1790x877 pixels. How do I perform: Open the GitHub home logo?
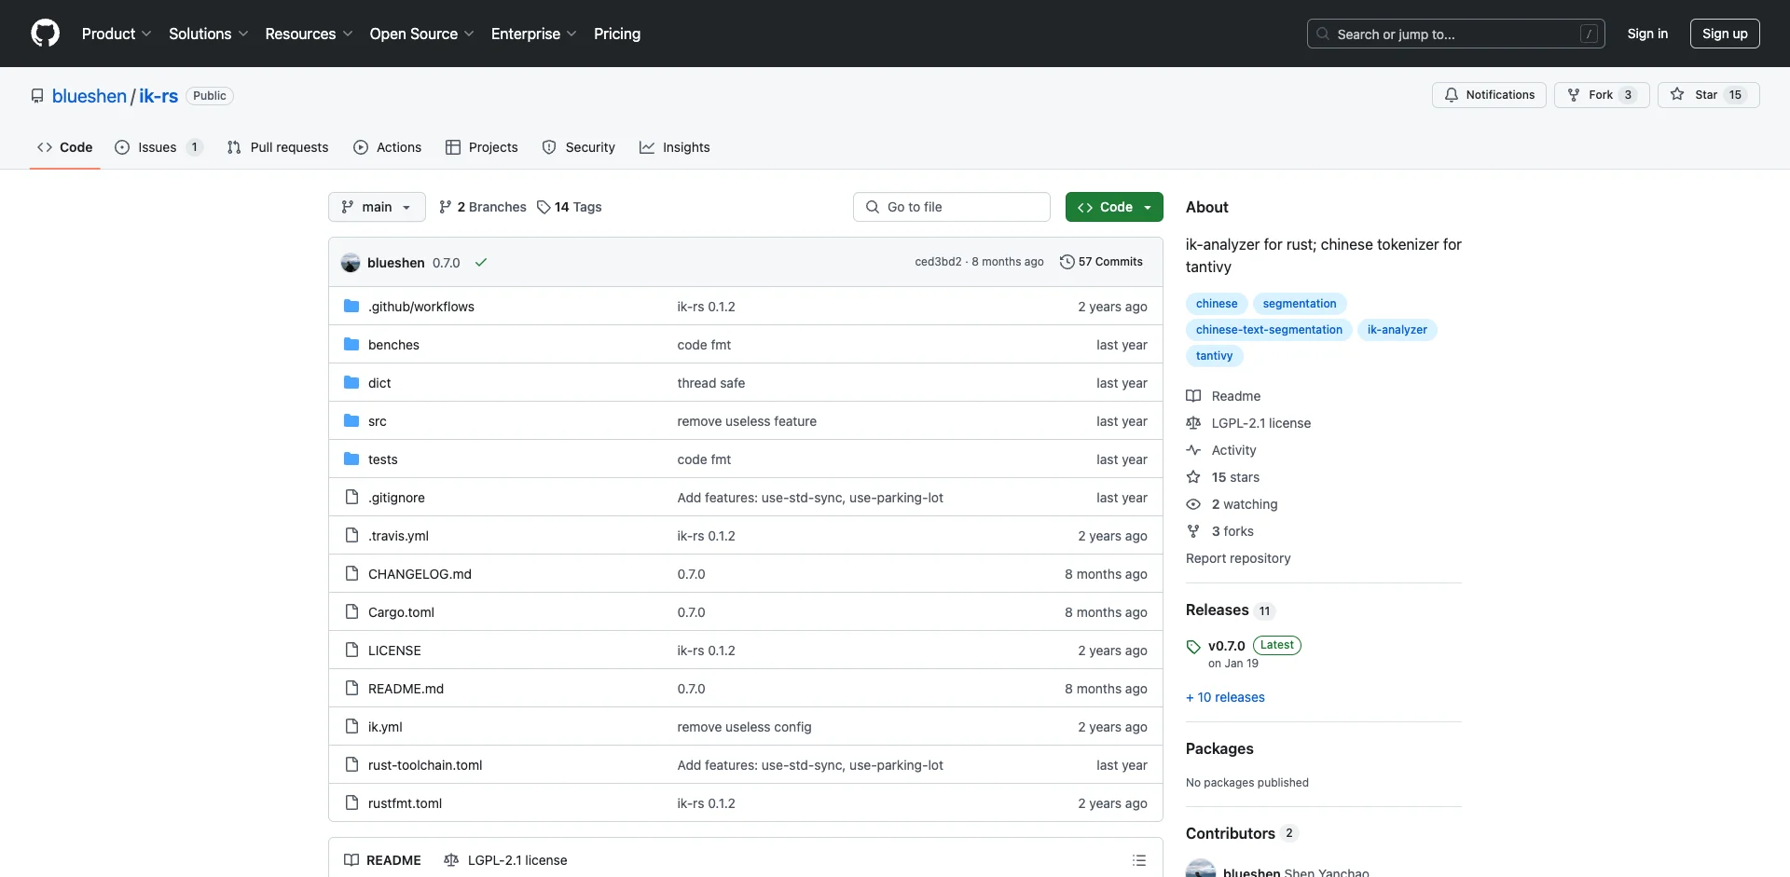tap(45, 34)
